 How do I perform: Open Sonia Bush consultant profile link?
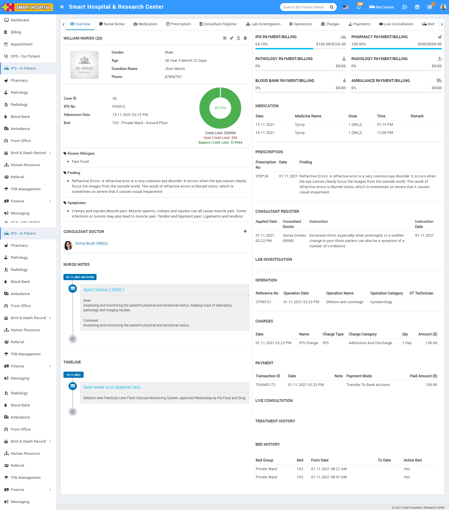(91, 243)
